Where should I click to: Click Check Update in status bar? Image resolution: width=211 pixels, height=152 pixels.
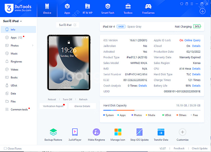(x=200, y=148)
